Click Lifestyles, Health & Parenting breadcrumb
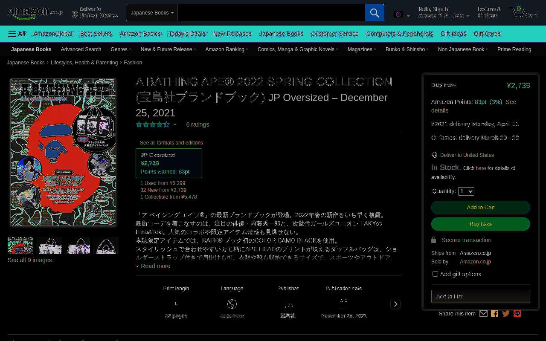 [x=84, y=63]
